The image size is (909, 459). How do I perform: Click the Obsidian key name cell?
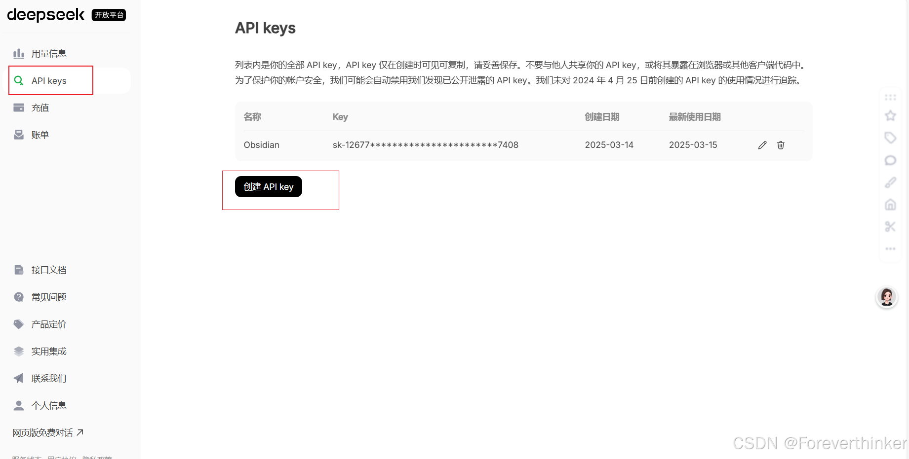click(x=262, y=145)
